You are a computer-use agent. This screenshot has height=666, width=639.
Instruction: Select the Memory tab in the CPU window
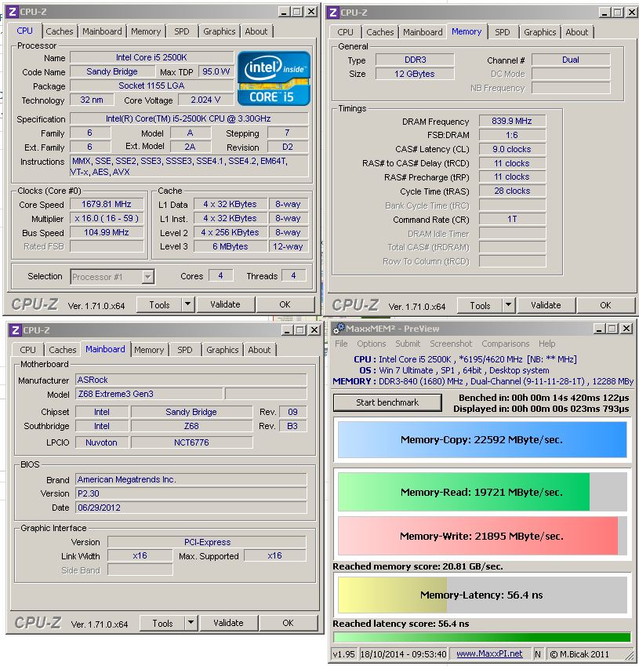pyautogui.click(x=146, y=31)
